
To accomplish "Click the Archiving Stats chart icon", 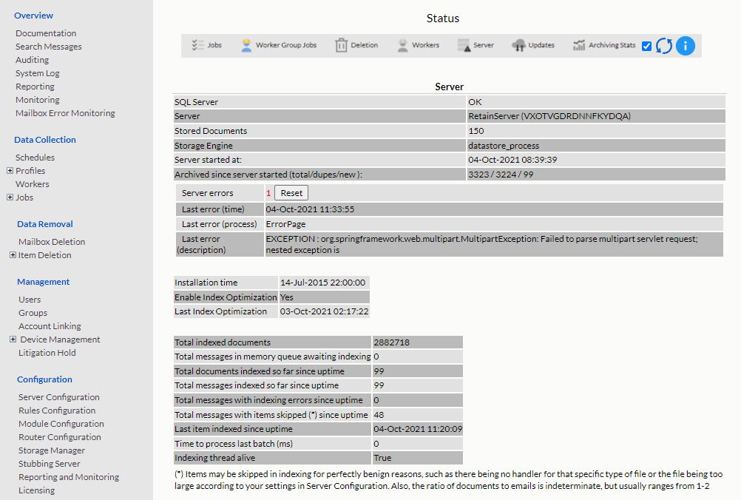I will pos(579,45).
